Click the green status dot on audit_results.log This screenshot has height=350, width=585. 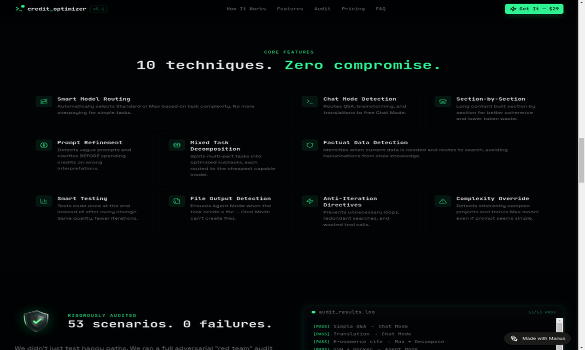314,312
